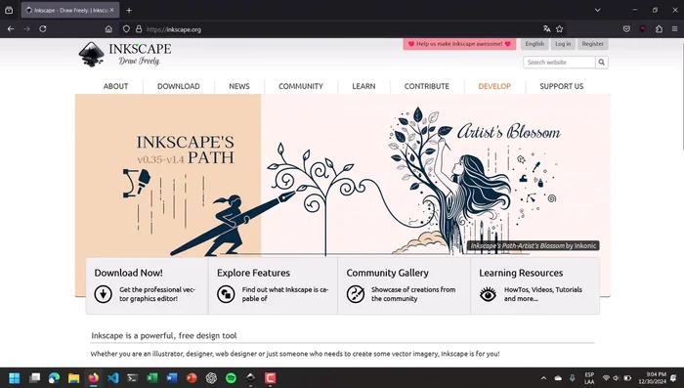Click the Register button
684x388 pixels.
pos(593,44)
